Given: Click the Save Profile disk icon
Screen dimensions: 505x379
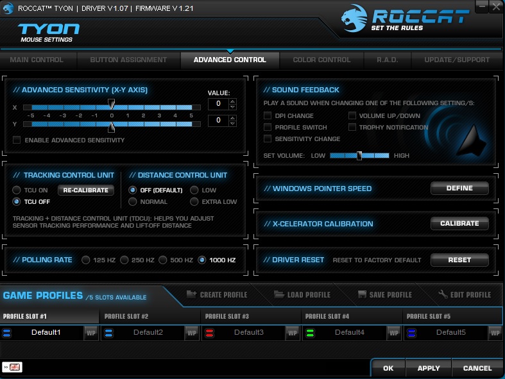Looking at the screenshot, I should 363,294.
